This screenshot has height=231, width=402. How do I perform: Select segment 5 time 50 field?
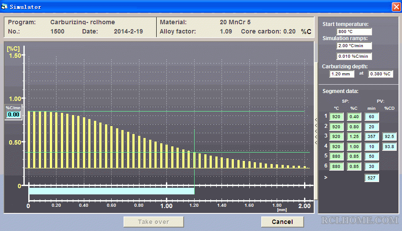click(372, 156)
